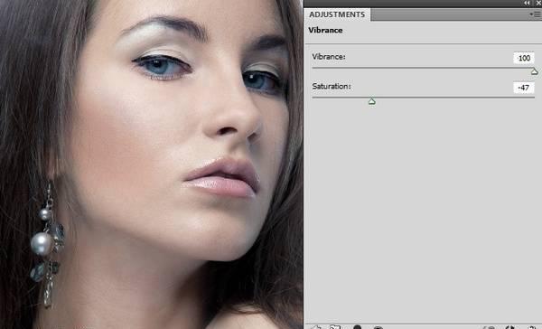This screenshot has height=329, width=542.
Task: Open the Adjustments panel flyout menu
Action: coord(535,14)
